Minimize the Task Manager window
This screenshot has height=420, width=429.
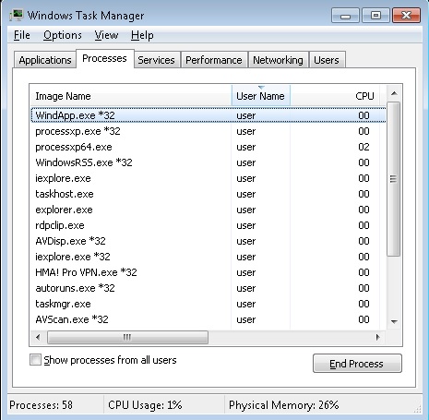point(345,16)
